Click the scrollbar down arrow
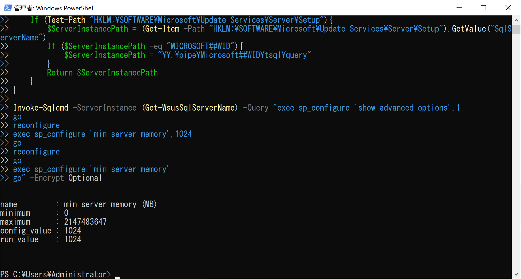The width and height of the screenshot is (521, 279). click(516, 274)
